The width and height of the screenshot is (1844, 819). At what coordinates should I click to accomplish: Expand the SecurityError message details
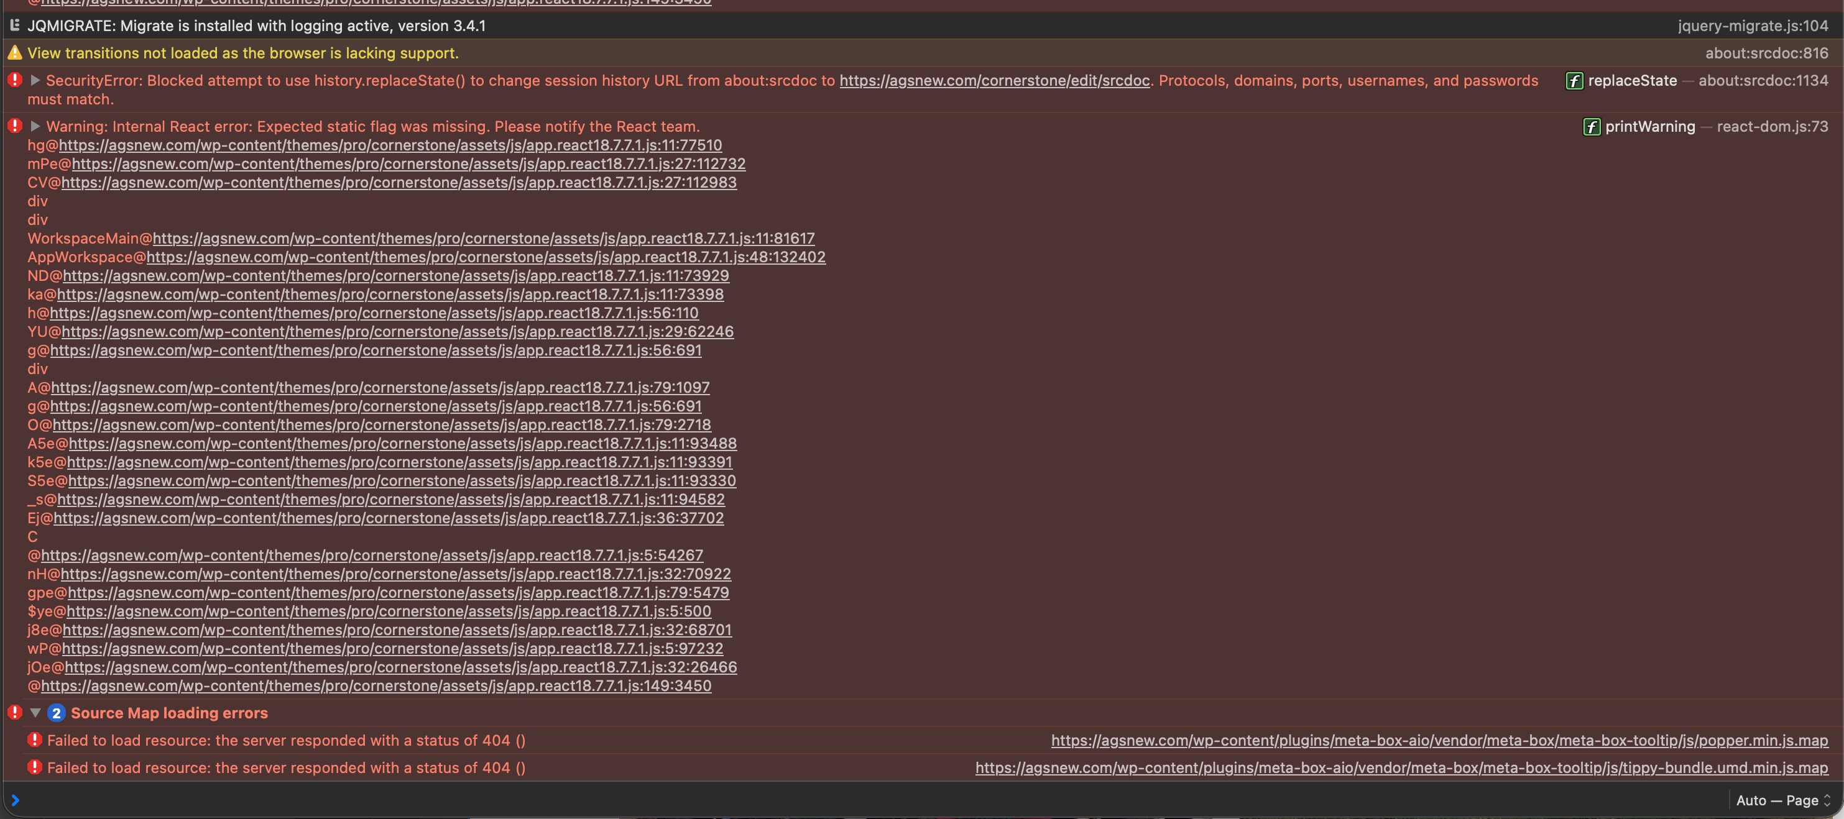[x=35, y=80]
